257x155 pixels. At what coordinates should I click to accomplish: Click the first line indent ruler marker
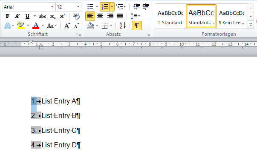pyautogui.click(x=31, y=42)
